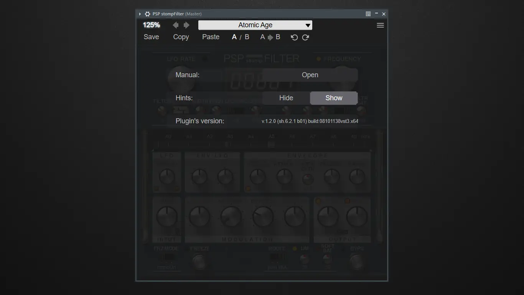Open the hamburger menu
524x295 pixels.
[x=380, y=25]
